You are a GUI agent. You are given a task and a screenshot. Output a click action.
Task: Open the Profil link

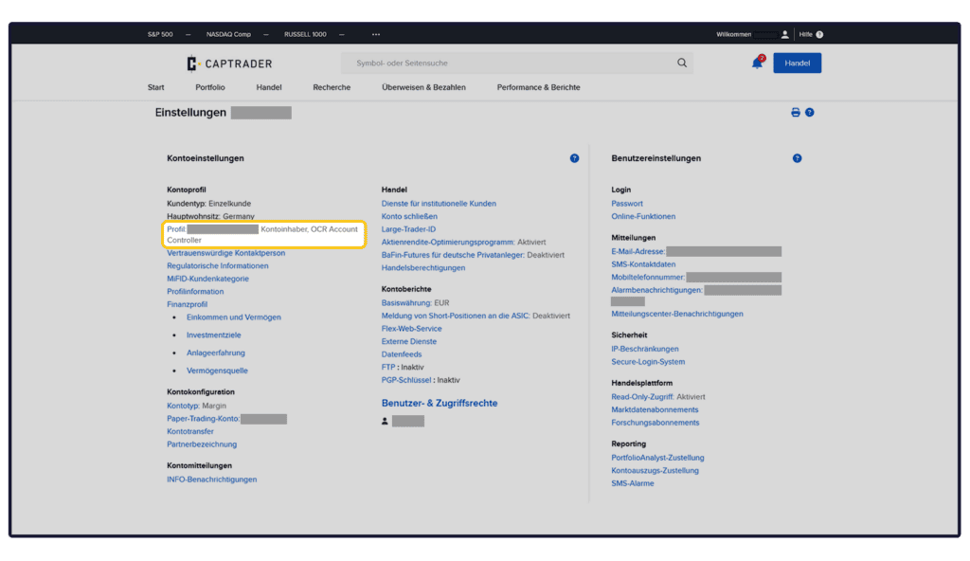point(175,229)
